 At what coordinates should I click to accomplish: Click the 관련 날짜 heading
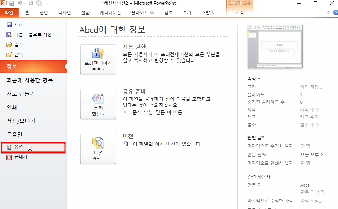tap(257, 137)
